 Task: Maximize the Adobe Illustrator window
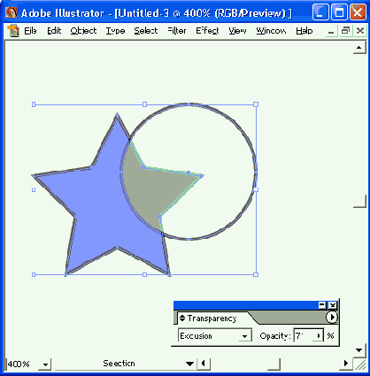[x=339, y=12]
